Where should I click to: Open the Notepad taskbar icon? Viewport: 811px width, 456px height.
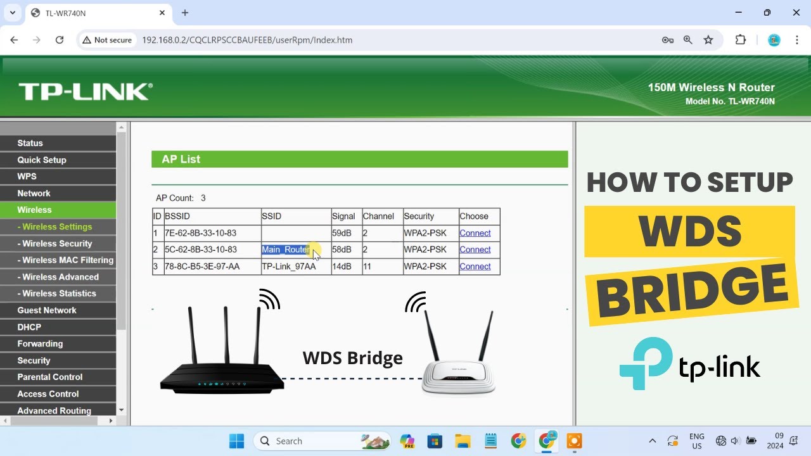coord(490,441)
